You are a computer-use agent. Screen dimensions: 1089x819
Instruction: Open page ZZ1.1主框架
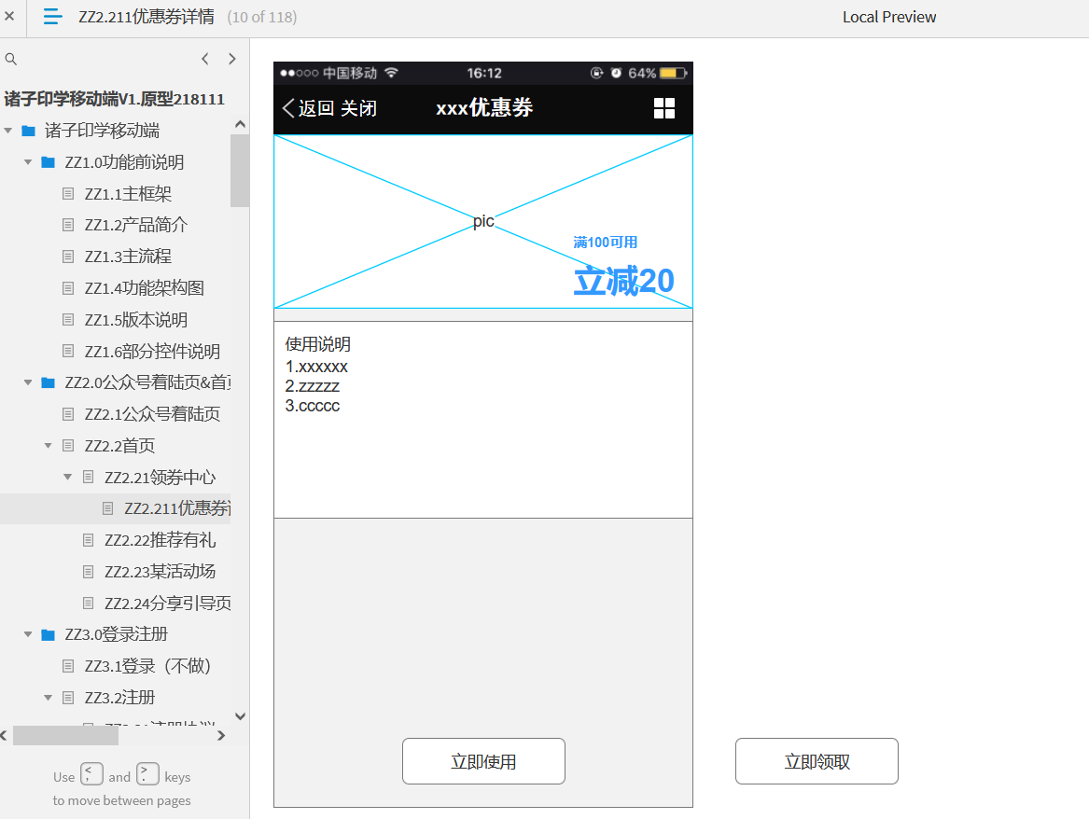coord(128,194)
